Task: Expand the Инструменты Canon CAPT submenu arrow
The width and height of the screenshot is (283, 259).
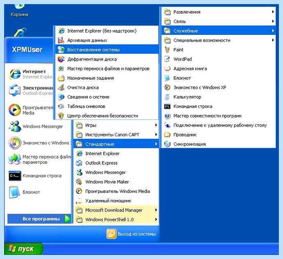Action: [156, 134]
